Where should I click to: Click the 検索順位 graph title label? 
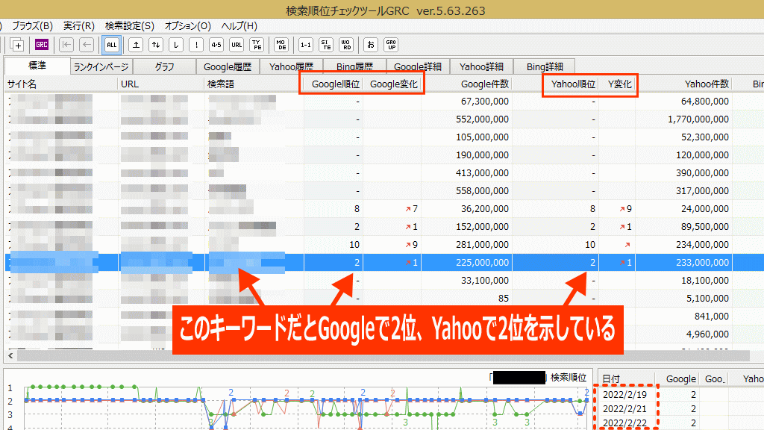(x=568, y=377)
